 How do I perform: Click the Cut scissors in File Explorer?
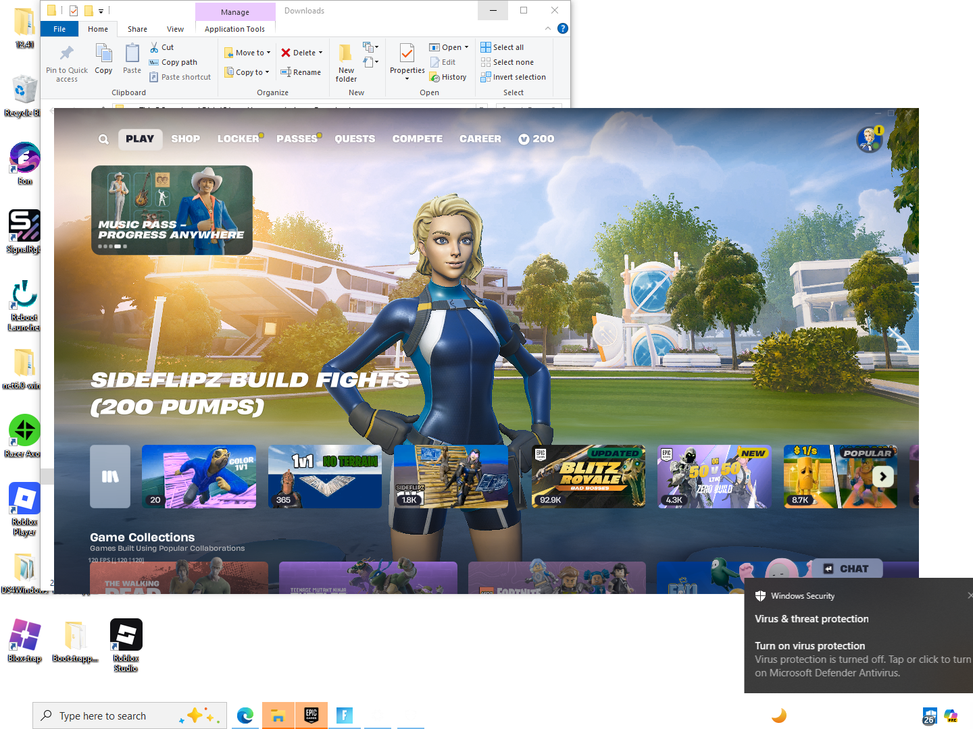click(161, 47)
